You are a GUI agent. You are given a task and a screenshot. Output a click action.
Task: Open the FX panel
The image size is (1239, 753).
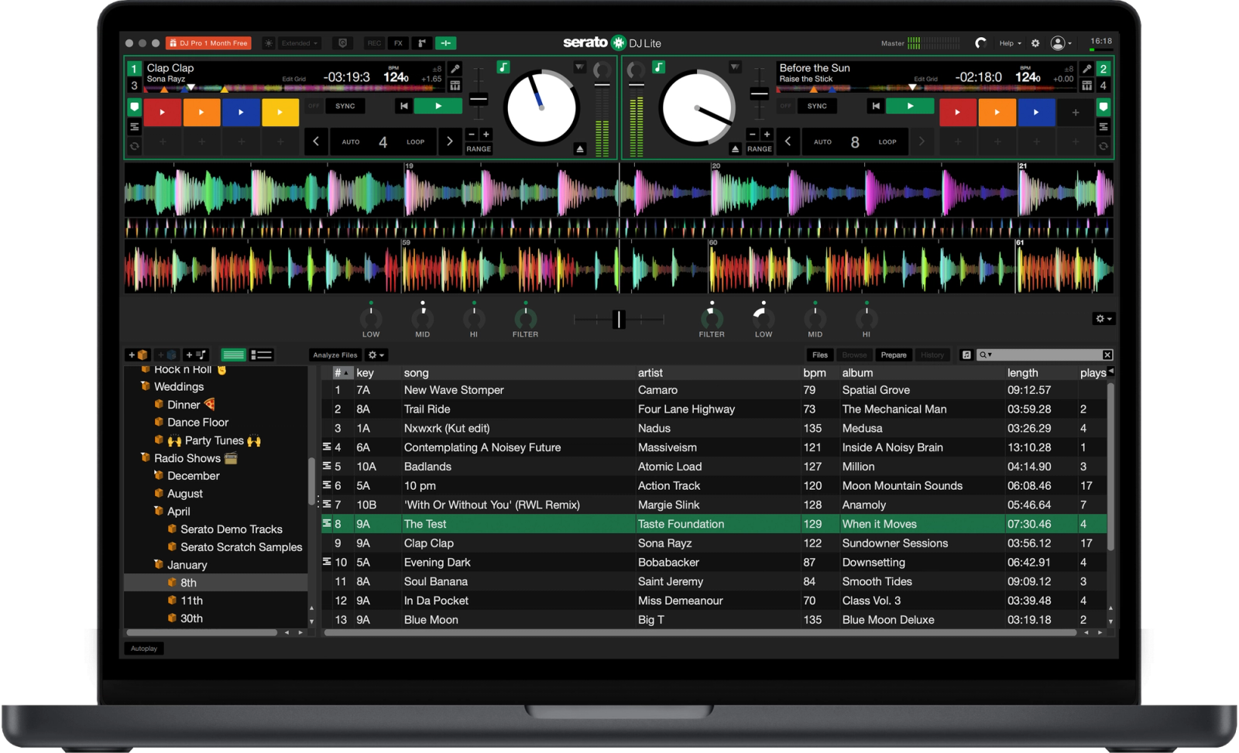(x=398, y=43)
